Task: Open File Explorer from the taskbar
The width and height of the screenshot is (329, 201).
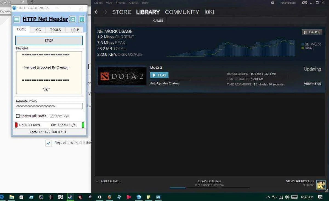Action: [12, 197]
